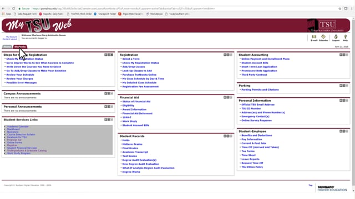This screenshot has height=199, width=355.
Task: Open Online Payment and Installment Plans
Action: [265, 59]
